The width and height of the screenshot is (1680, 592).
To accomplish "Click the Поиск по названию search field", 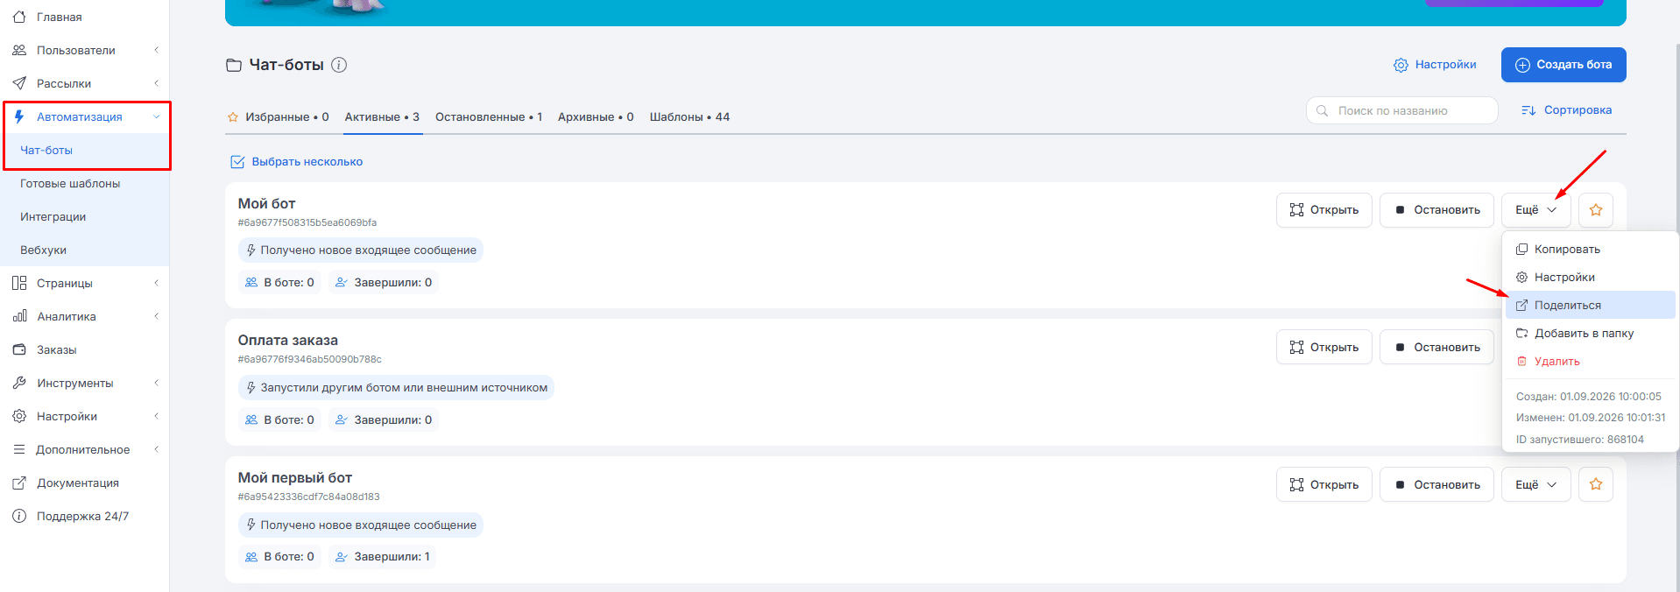I will click(x=1401, y=110).
